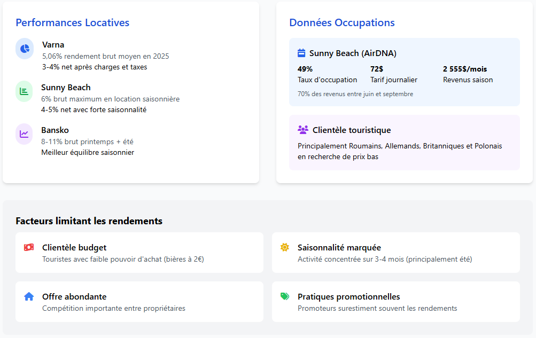The height and width of the screenshot is (338, 536).
Task: Click the Sunny Beach (AirDNA) title
Action: (353, 53)
